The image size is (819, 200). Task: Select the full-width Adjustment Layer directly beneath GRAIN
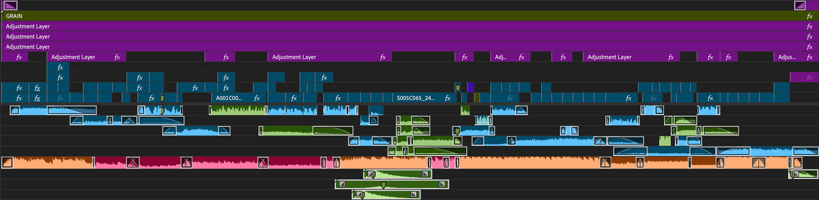tap(409, 26)
